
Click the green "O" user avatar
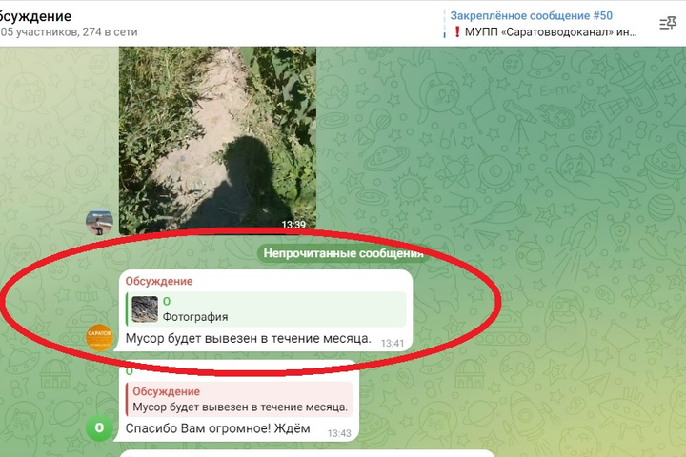pos(99,427)
